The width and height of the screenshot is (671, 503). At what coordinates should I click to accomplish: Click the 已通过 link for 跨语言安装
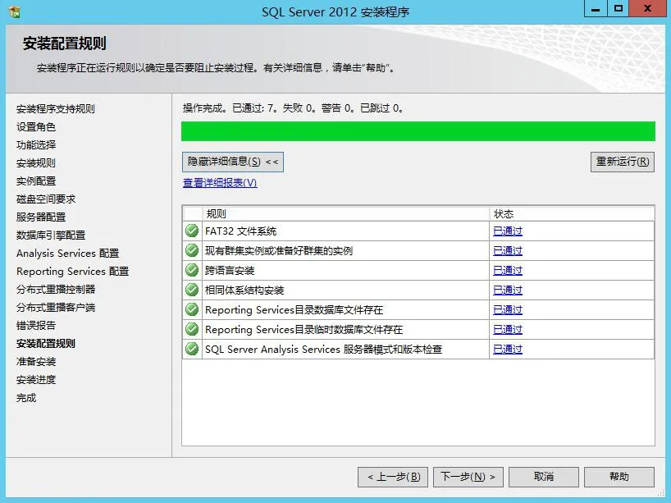pyautogui.click(x=506, y=270)
